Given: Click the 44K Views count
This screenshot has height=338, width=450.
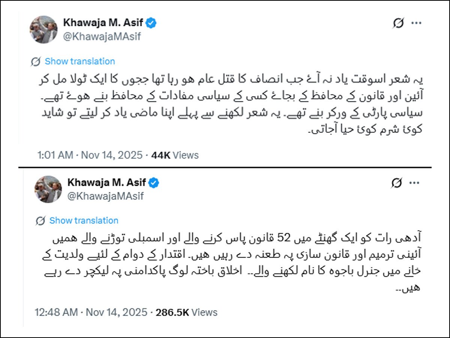Looking at the screenshot, I should 175,155.
